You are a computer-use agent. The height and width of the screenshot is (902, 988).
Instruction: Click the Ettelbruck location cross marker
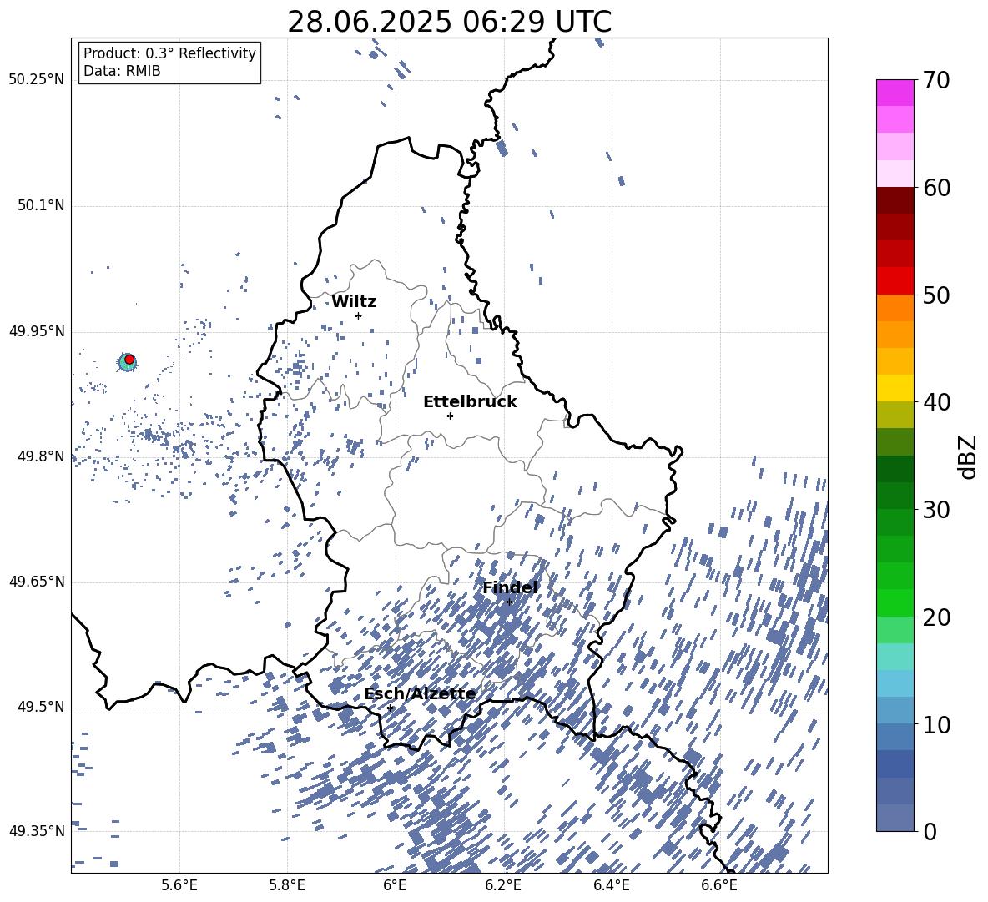[x=450, y=416]
